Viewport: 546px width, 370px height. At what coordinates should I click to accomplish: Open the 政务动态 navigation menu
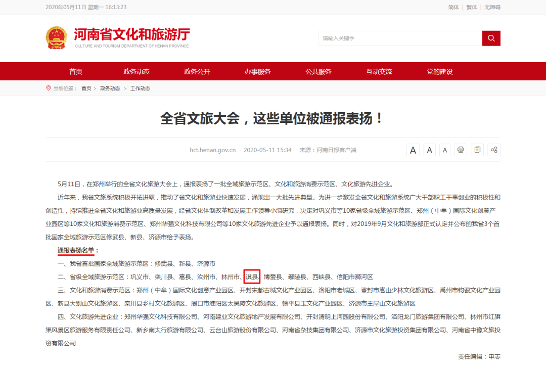pyautogui.click(x=136, y=72)
